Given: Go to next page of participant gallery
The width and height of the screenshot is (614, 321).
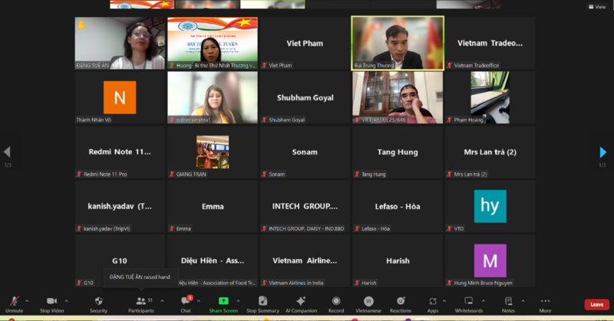Looking at the screenshot, I should click(603, 152).
